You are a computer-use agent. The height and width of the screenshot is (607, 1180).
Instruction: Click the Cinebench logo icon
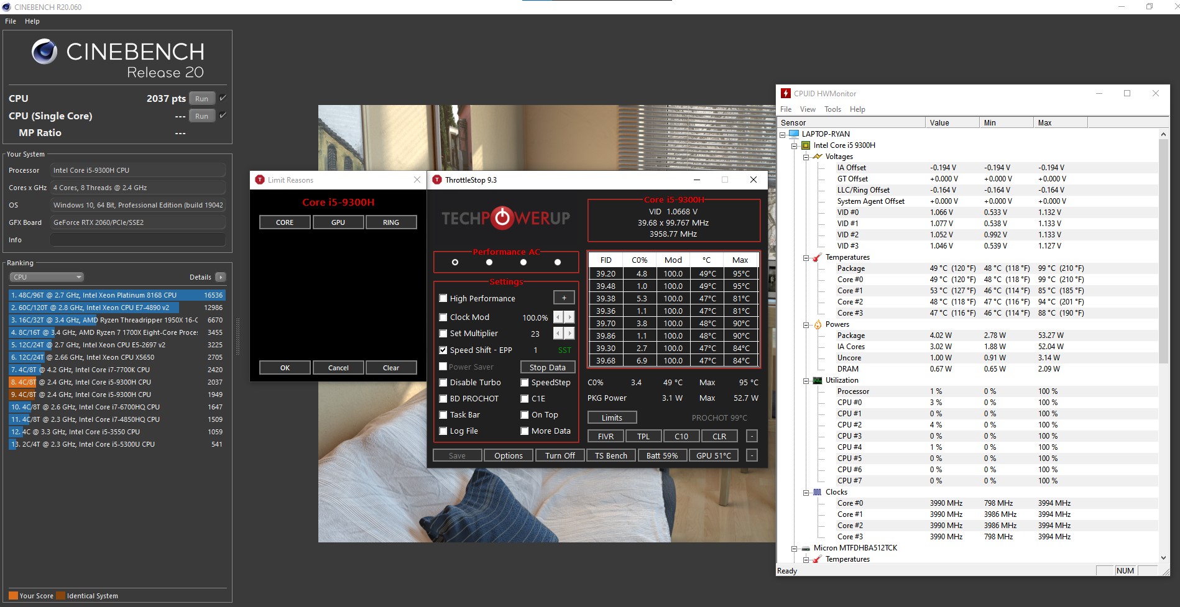44,52
